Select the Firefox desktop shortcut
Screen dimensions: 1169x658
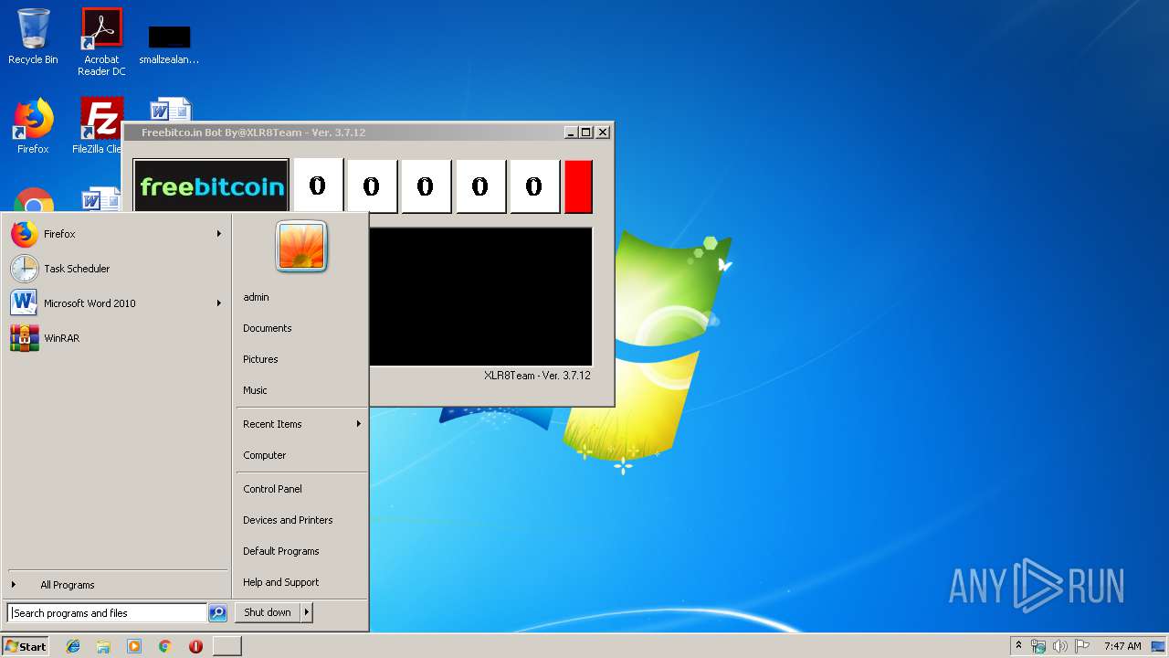pyautogui.click(x=33, y=126)
